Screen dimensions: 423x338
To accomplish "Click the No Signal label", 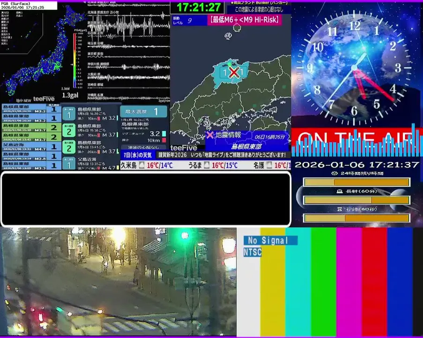I will (271, 240).
